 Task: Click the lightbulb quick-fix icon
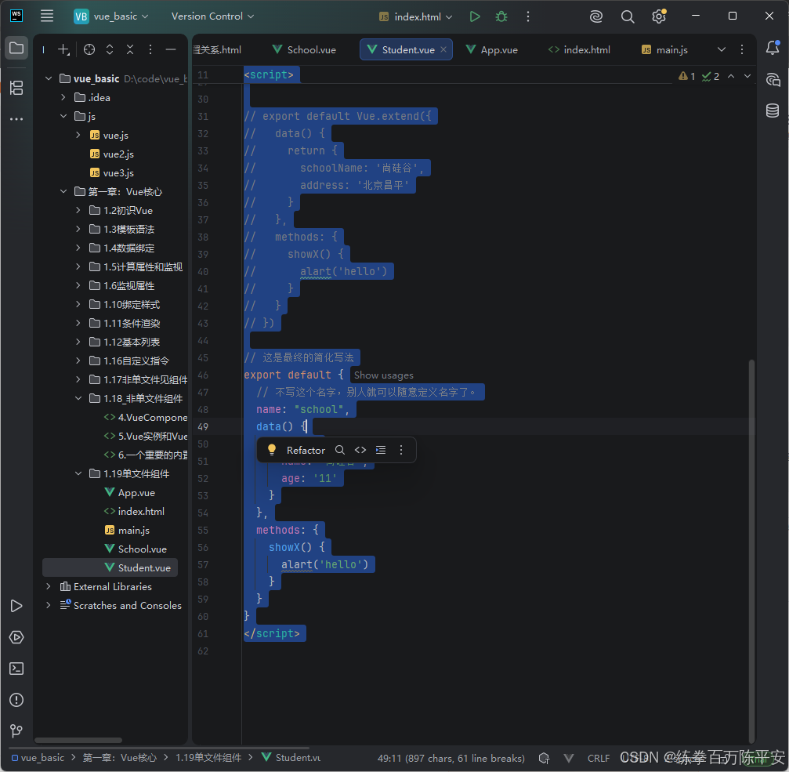272,449
